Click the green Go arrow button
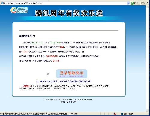Viewport: 150px width, 116px height. 132,3
